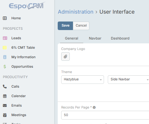Open the 6% CMT Table entry
Viewport: 149px width, 124px height.
tap(23, 47)
